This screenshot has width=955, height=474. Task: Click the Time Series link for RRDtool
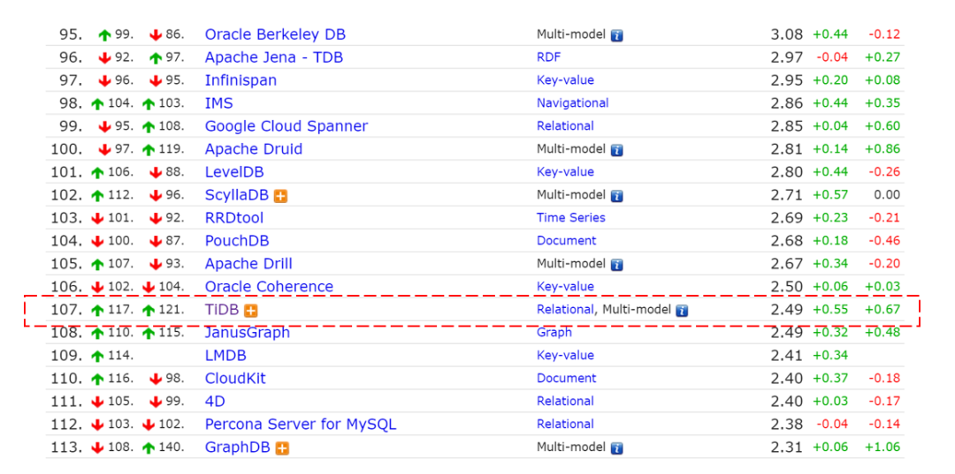pos(571,217)
